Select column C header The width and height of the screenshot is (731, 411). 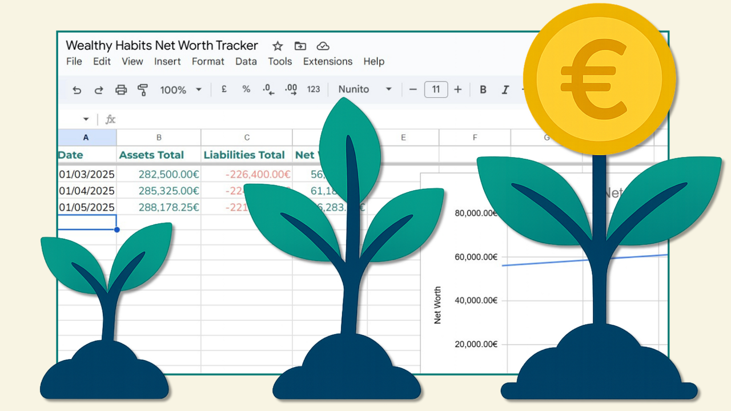[x=247, y=138]
